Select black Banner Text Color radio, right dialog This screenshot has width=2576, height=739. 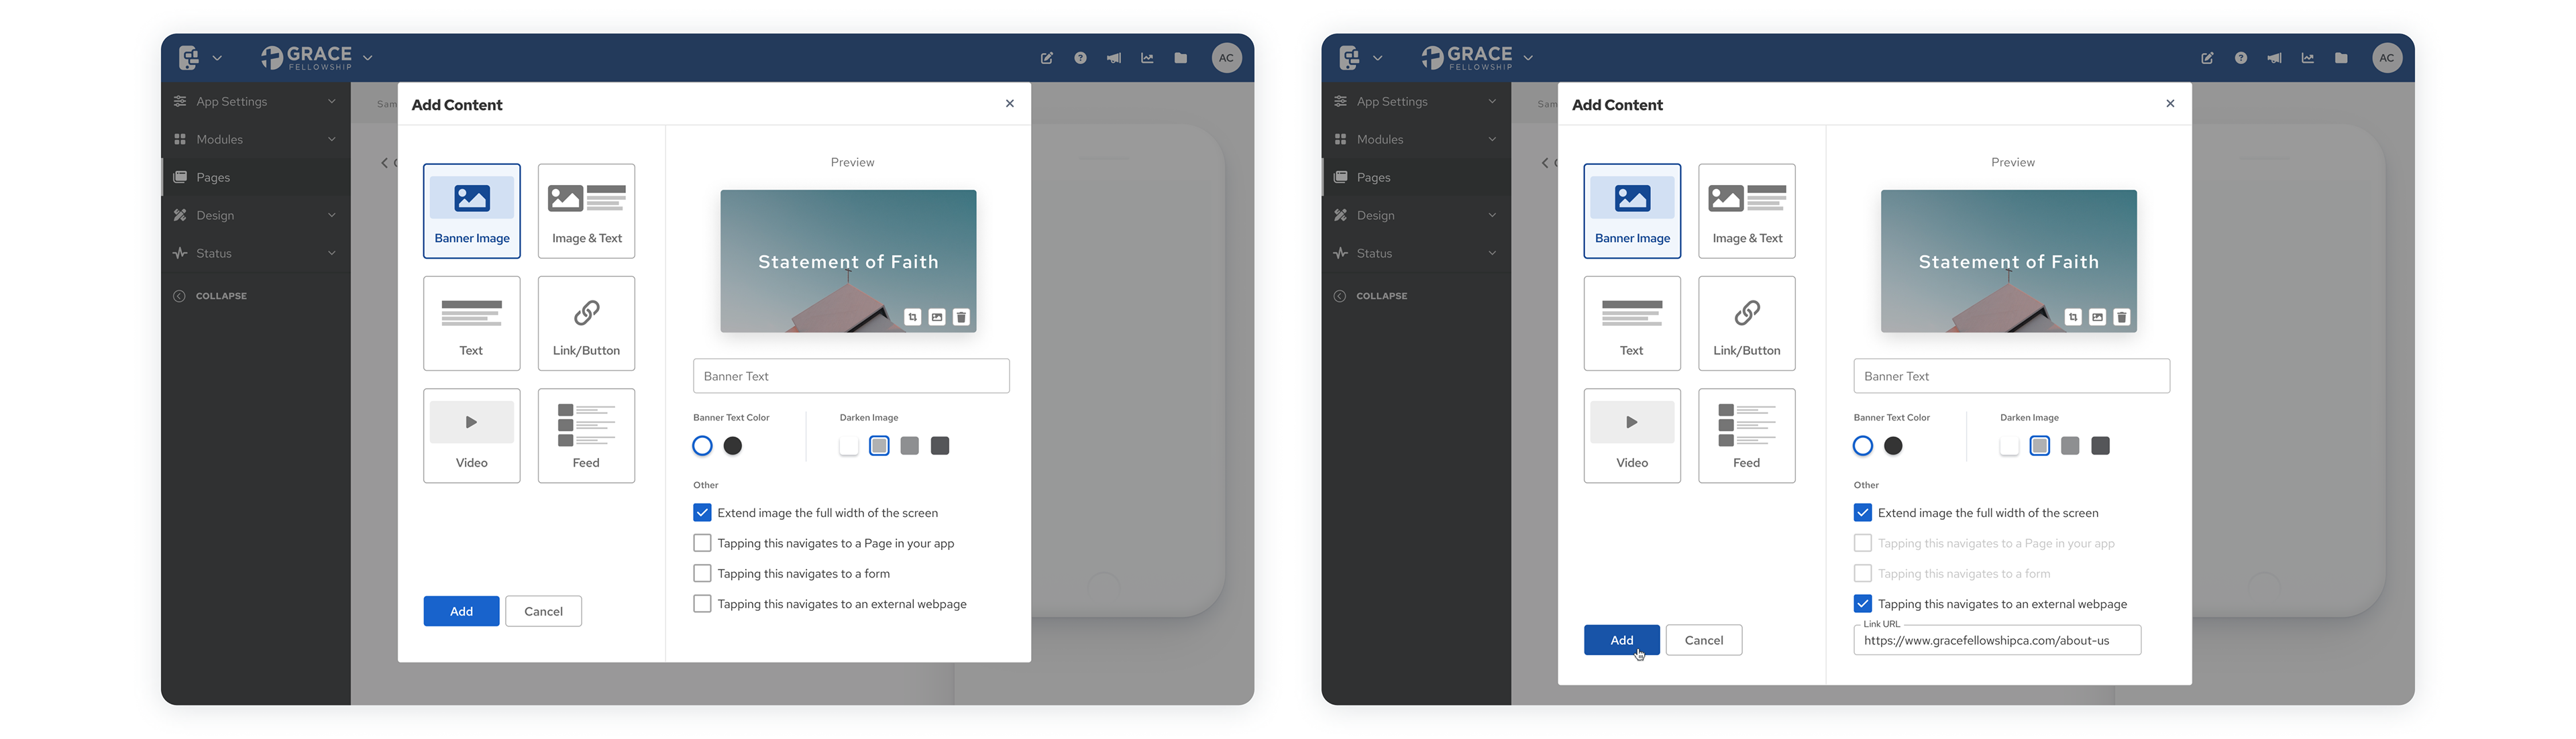pyautogui.click(x=1893, y=446)
